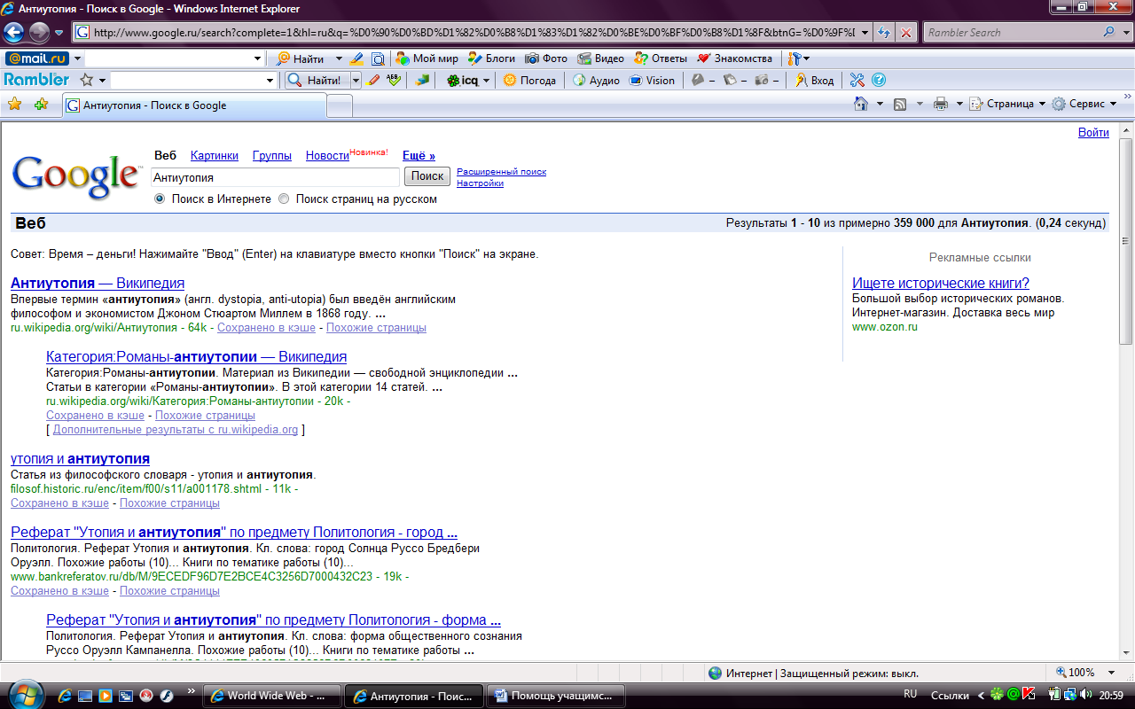Select the Антиутопия browser tab
The image size is (1135, 709).
click(x=194, y=105)
